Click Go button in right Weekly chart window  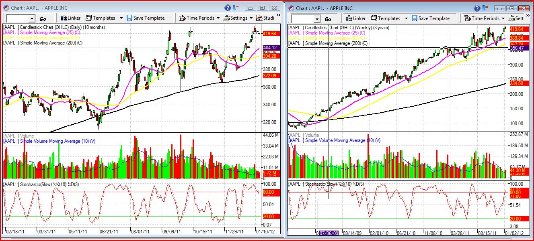click(328, 19)
